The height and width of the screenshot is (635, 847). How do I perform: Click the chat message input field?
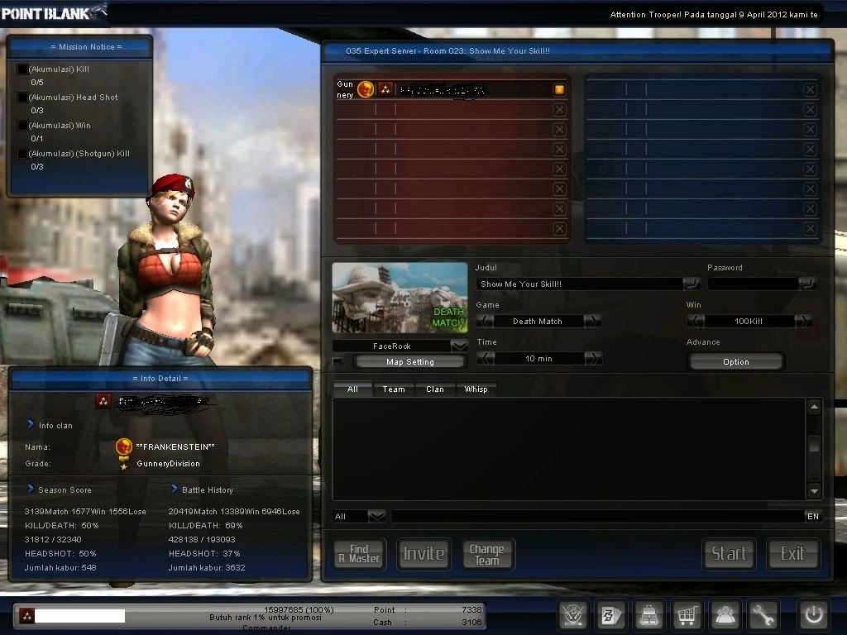pyautogui.click(x=597, y=516)
